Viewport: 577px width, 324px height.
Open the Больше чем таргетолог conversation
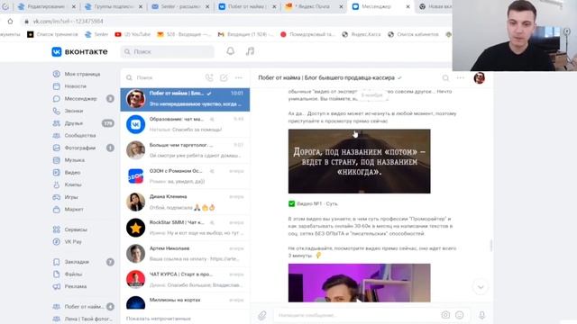point(185,150)
